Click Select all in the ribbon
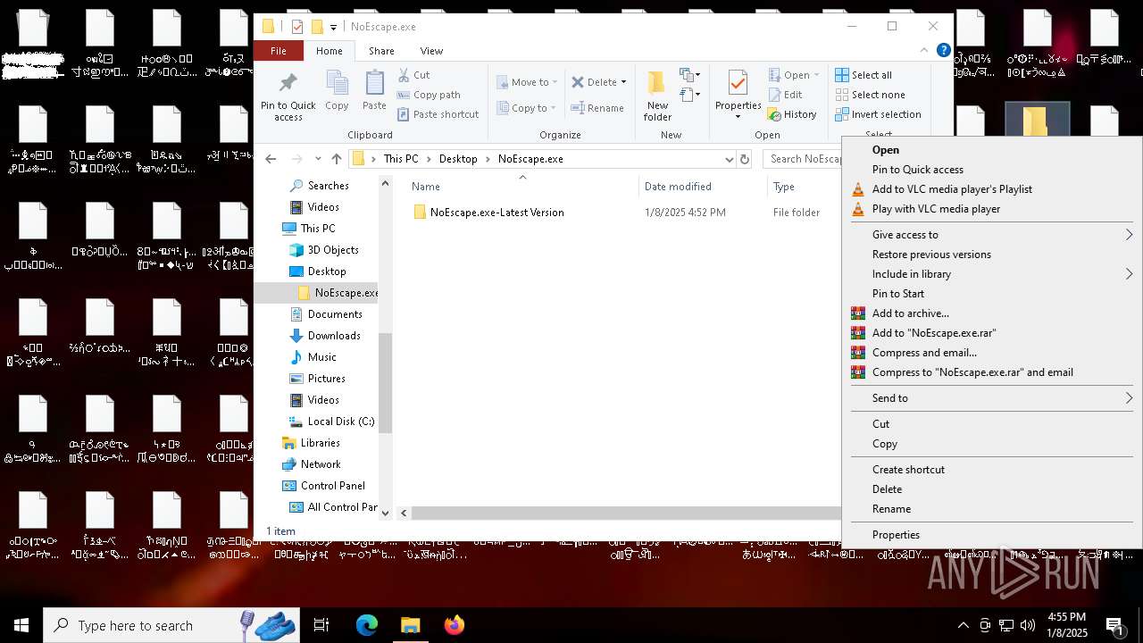Viewport: 1143px width, 643px height. pyautogui.click(x=864, y=75)
